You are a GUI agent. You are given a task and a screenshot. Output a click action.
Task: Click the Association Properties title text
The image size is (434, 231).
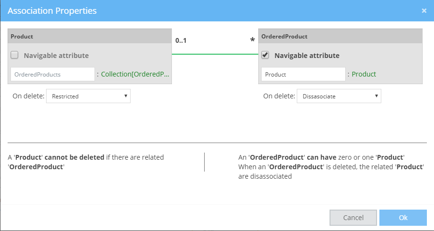tap(52, 10)
